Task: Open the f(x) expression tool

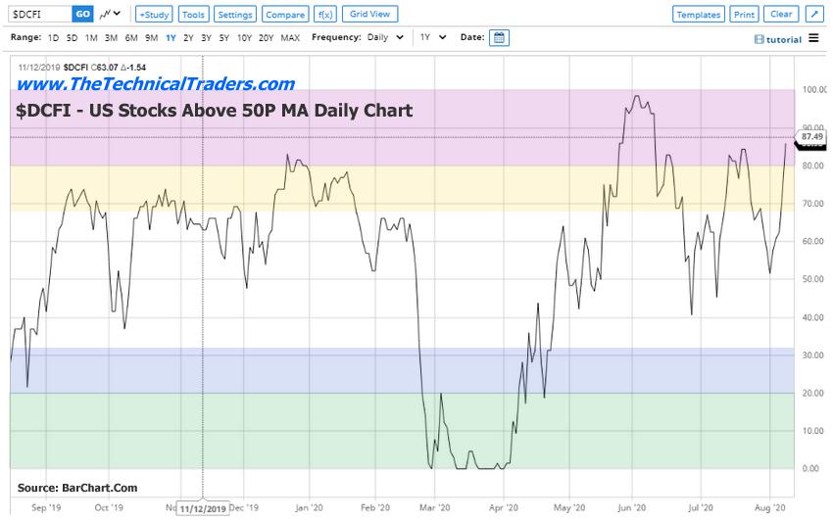Action: (x=324, y=15)
